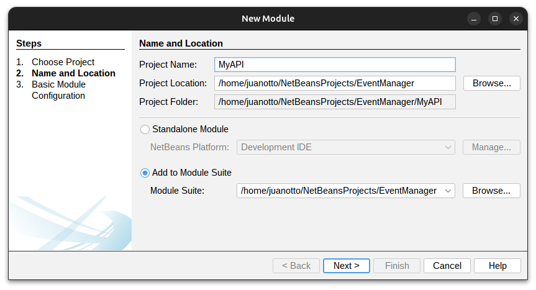Click the Choose Project step
This screenshot has height=290, width=536.
coord(63,62)
